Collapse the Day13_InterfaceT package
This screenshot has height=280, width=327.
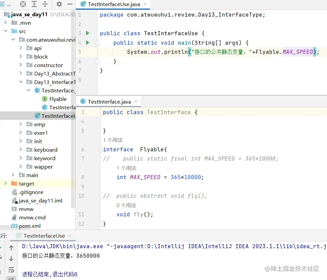pos(21,82)
